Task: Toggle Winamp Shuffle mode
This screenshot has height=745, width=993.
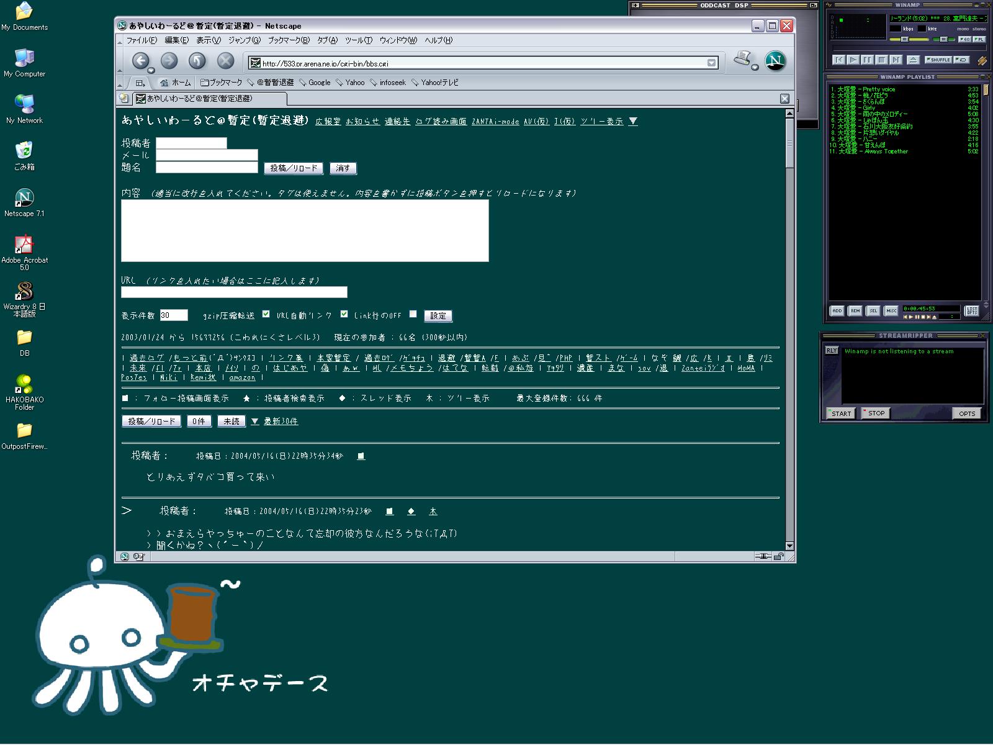Action: pyautogui.click(x=938, y=60)
